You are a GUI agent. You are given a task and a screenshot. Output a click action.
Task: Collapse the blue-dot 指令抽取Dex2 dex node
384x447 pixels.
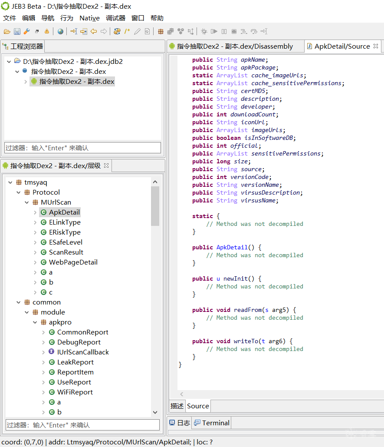click(17, 72)
